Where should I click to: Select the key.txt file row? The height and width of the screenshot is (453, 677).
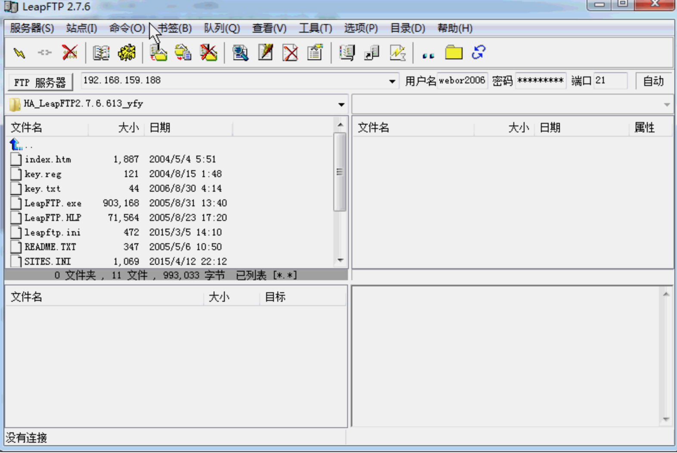click(170, 189)
